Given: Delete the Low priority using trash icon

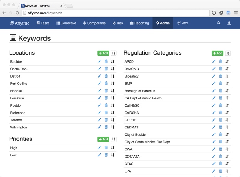Looking at the screenshot, I should coord(106,155).
